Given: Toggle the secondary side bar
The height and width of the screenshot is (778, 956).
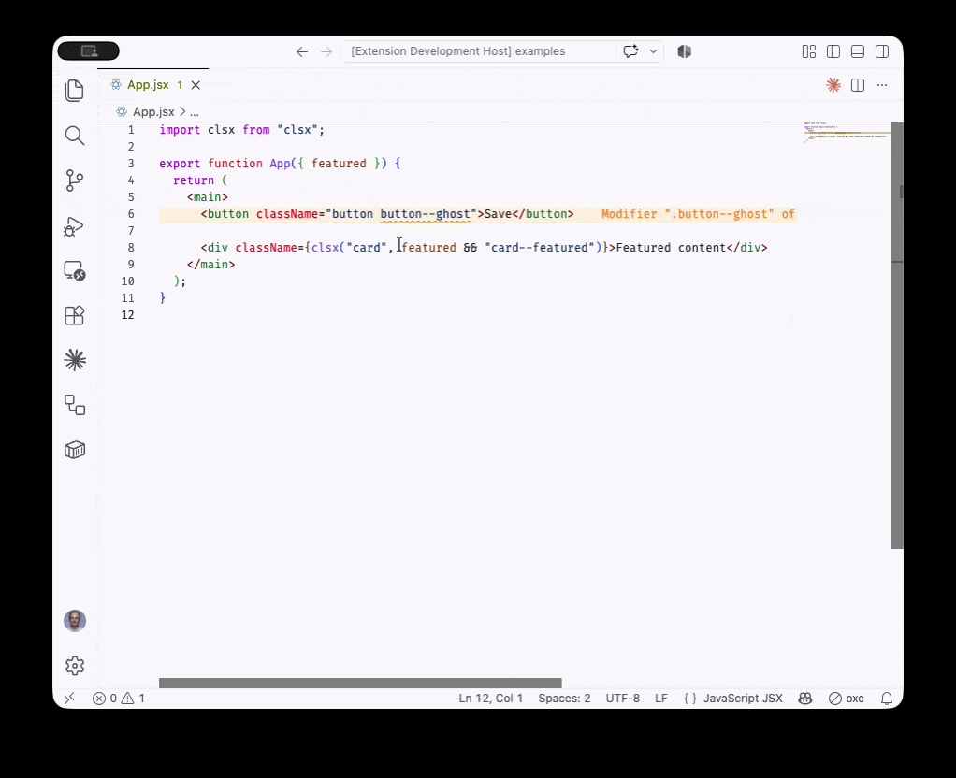Looking at the screenshot, I should coord(882,51).
